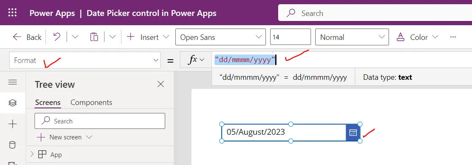Viewport: 472px width, 165px height.
Task: Click the font size field showing 14
Action: pos(290,37)
